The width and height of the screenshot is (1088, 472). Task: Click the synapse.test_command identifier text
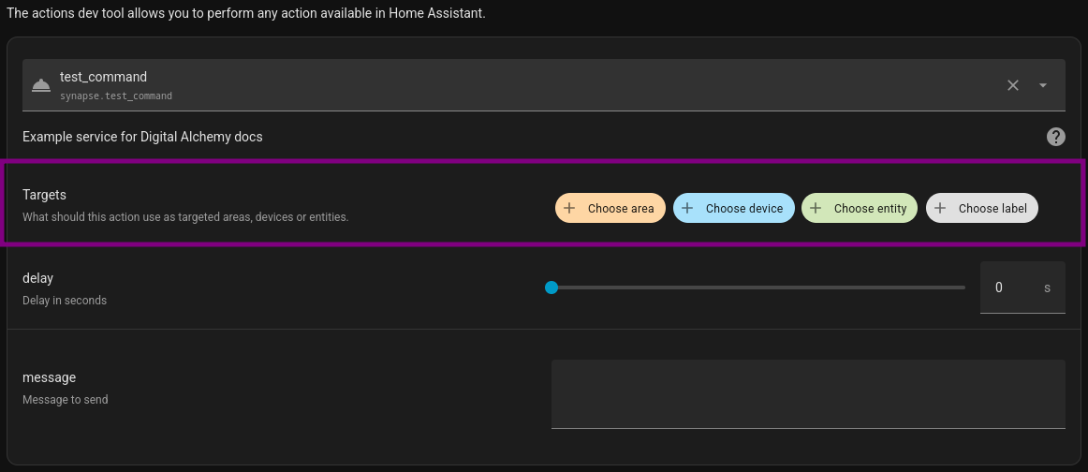116,96
